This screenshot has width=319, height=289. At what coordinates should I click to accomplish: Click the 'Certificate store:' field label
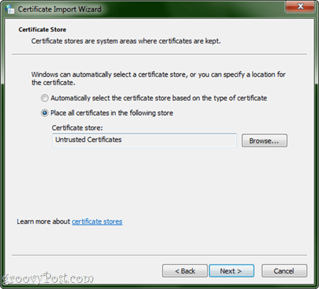click(77, 128)
